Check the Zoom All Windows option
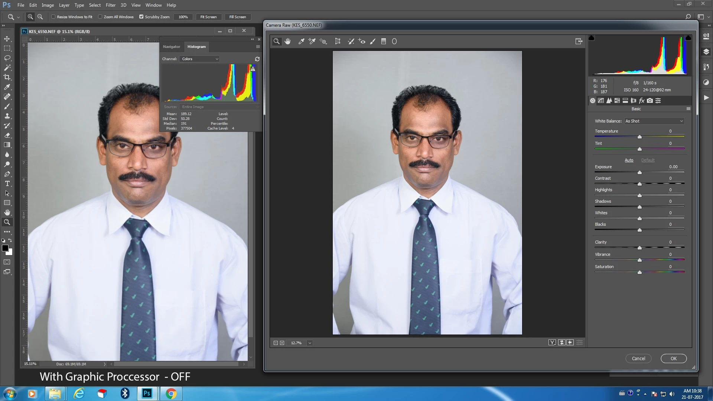The height and width of the screenshot is (401, 713). point(100,17)
